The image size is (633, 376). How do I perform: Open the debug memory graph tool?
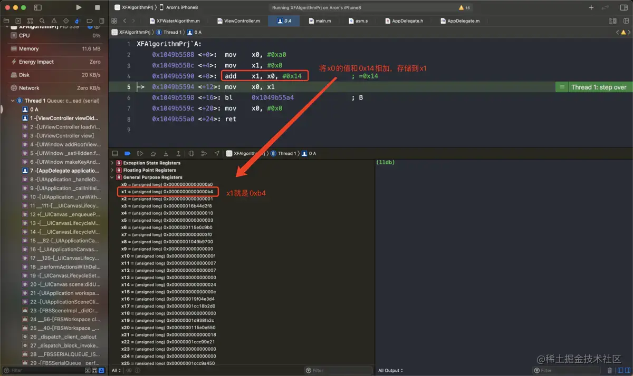tap(204, 153)
